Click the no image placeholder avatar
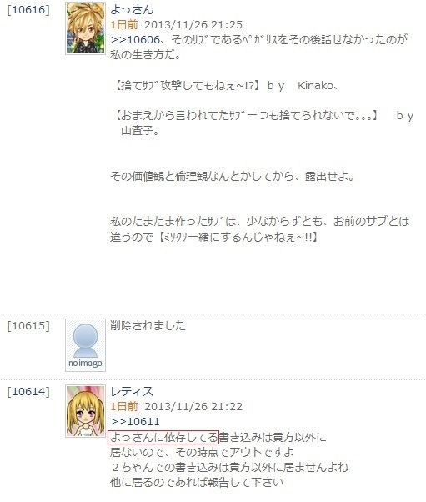Image resolution: width=426 pixels, height=502 pixels. pyautogui.click(x=86, y=345)
